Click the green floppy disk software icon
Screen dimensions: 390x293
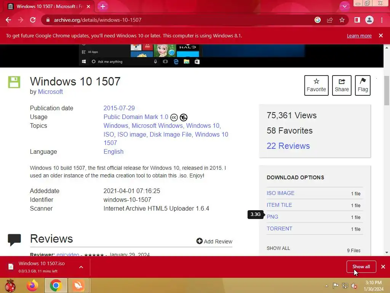(14, 82)
